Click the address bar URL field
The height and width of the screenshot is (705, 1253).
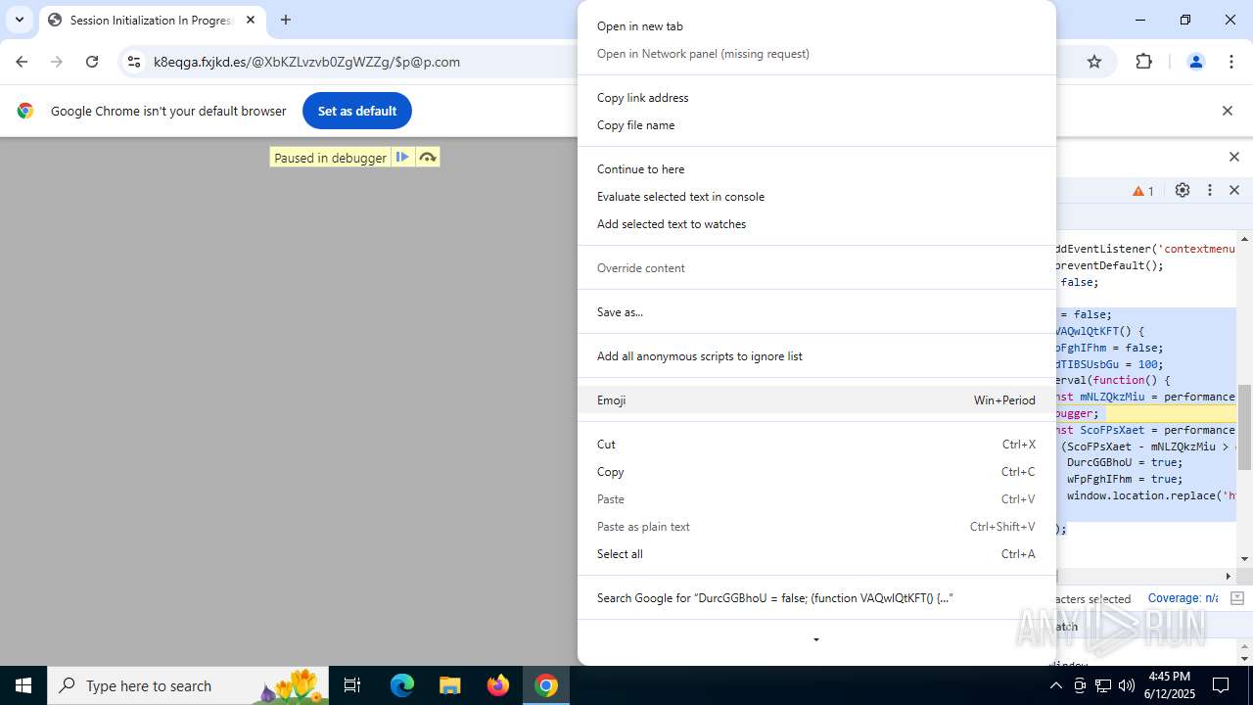(x=362, y=62)
